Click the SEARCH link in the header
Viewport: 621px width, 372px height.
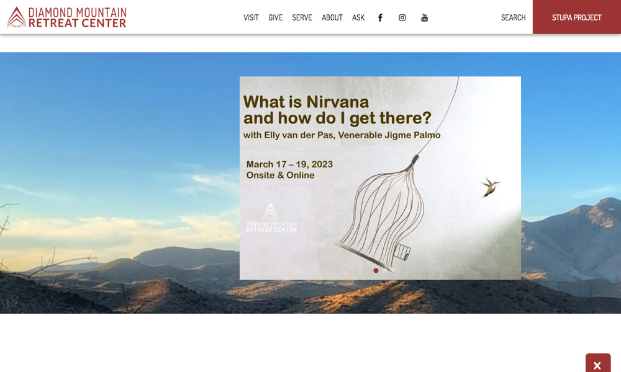coord(513,17)
